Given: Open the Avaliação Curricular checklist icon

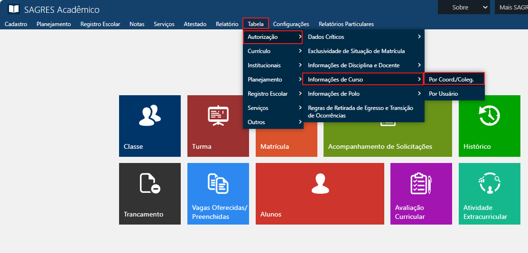Looking at the screenshot, I should [x=421, y=183].
